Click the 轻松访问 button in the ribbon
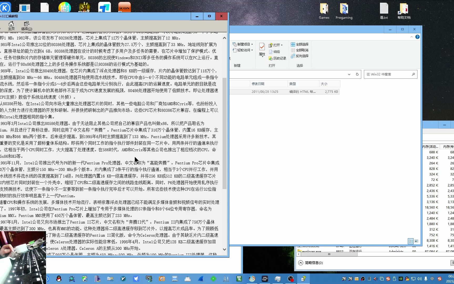The image size is (454, 284). pos(243,50)
